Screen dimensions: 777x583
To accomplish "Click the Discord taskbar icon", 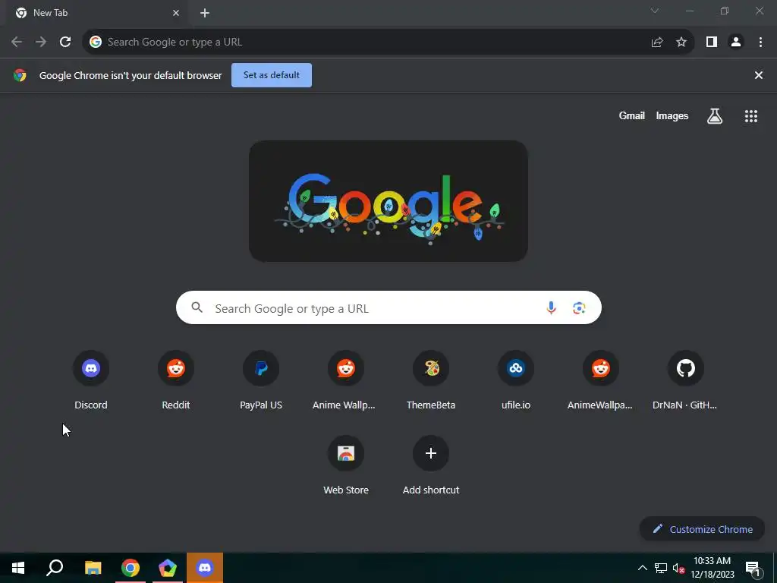I will click(205, 568).
